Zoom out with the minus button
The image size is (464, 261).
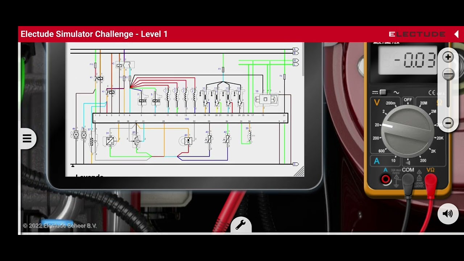tap(448, 123)
